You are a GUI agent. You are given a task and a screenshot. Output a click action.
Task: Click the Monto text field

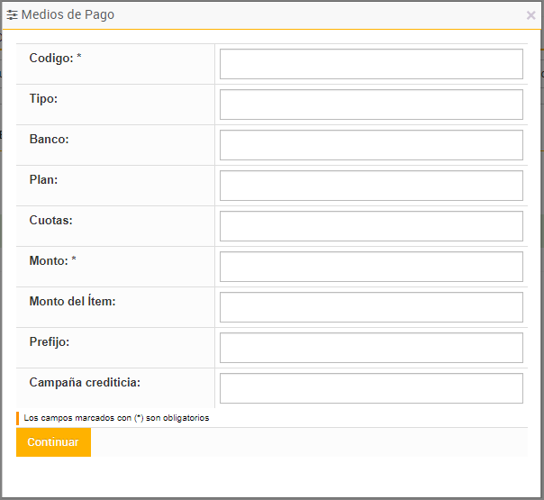(x=371, y=267)
